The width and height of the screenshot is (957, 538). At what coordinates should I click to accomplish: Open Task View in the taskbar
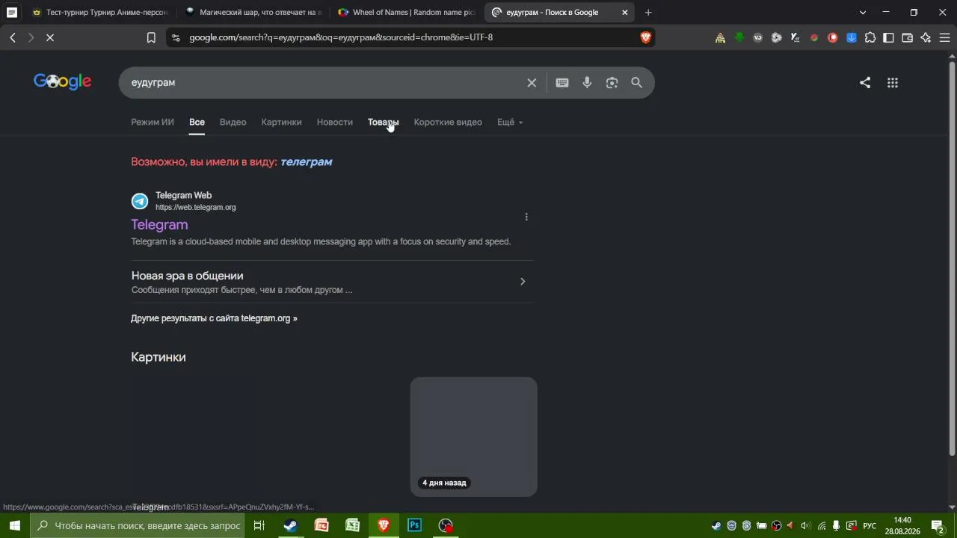tap(259, 525)
